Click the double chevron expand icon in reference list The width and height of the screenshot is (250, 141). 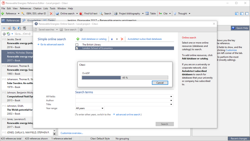pyautogui.click(x=4, y=28)
